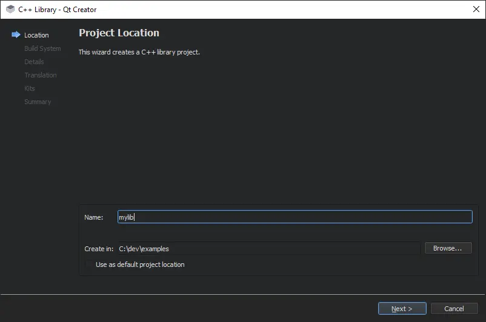Click the wizard description text
Screen dimensions: 486x322
[x=139, y=52]
